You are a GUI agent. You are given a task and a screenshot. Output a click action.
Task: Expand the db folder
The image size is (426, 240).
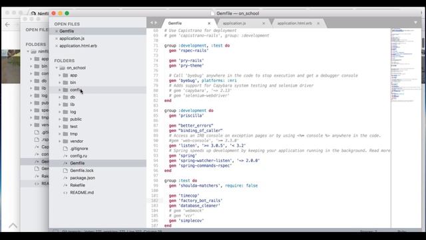click(60, 97)
